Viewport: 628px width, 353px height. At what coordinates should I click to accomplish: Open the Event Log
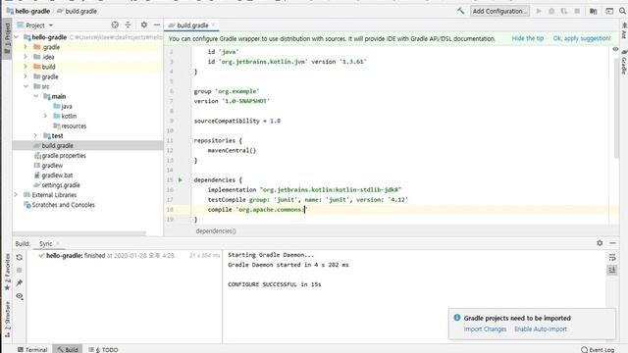click(598, 349)
